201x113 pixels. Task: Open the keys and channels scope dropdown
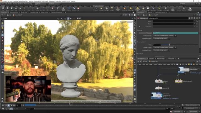(x=192, y=105)
